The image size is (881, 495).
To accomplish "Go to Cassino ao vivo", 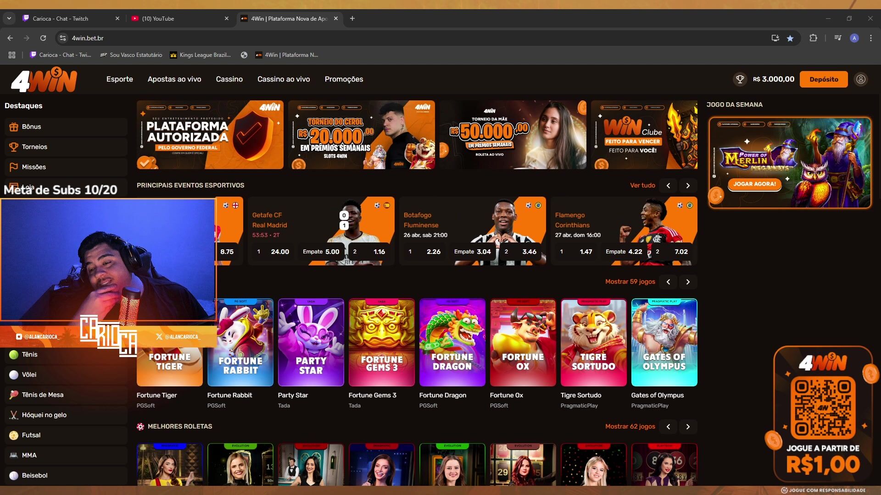I will 284,79.
